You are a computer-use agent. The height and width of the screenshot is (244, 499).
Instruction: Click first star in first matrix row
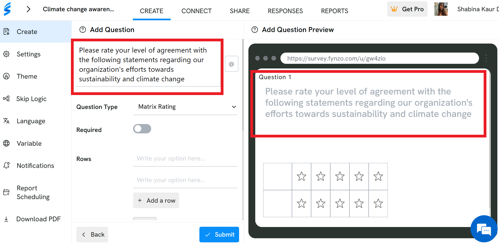302,176
